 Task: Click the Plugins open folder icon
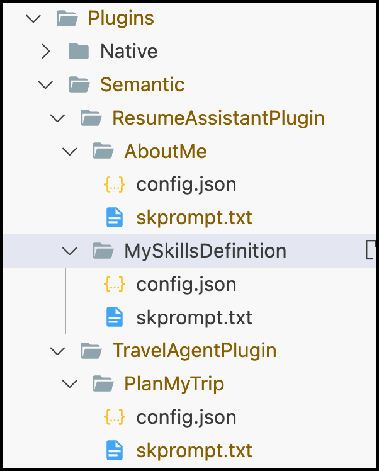click(67, 18)
